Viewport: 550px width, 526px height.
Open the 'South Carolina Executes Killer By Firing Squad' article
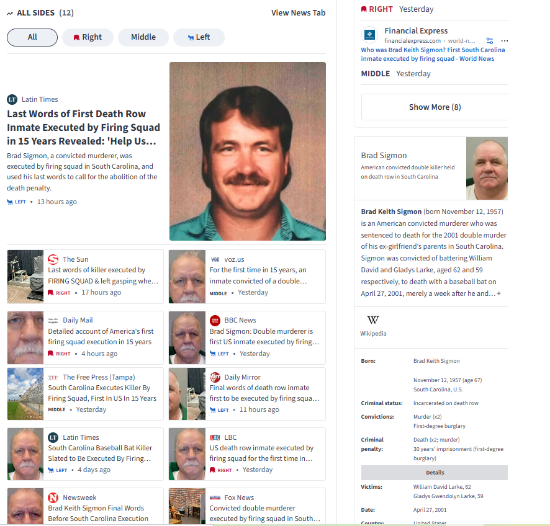(102, 393)
